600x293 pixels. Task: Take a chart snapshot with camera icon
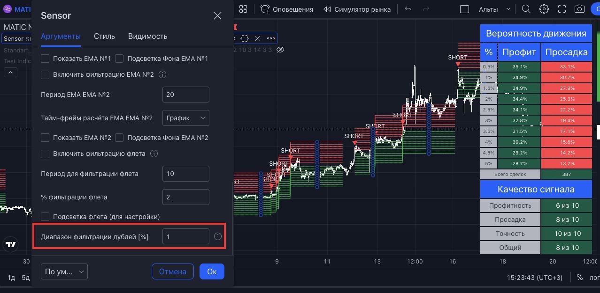pos(580,9)
